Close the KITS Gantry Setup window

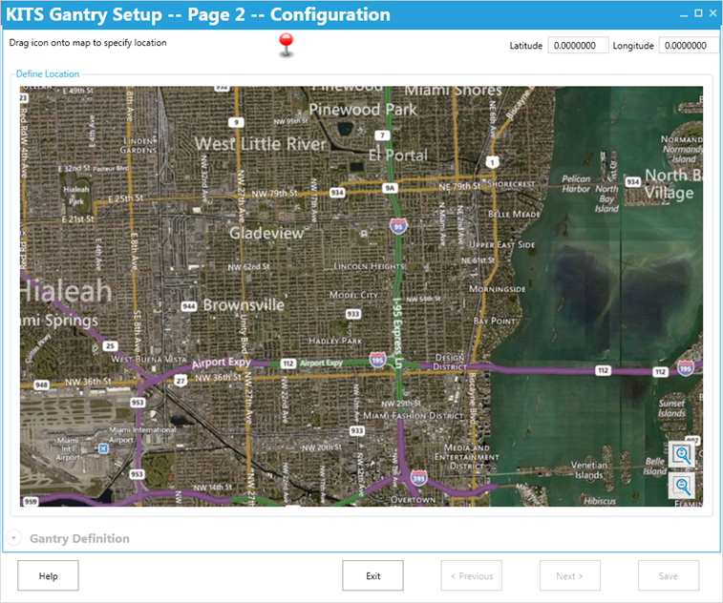(x=713, y=13)
